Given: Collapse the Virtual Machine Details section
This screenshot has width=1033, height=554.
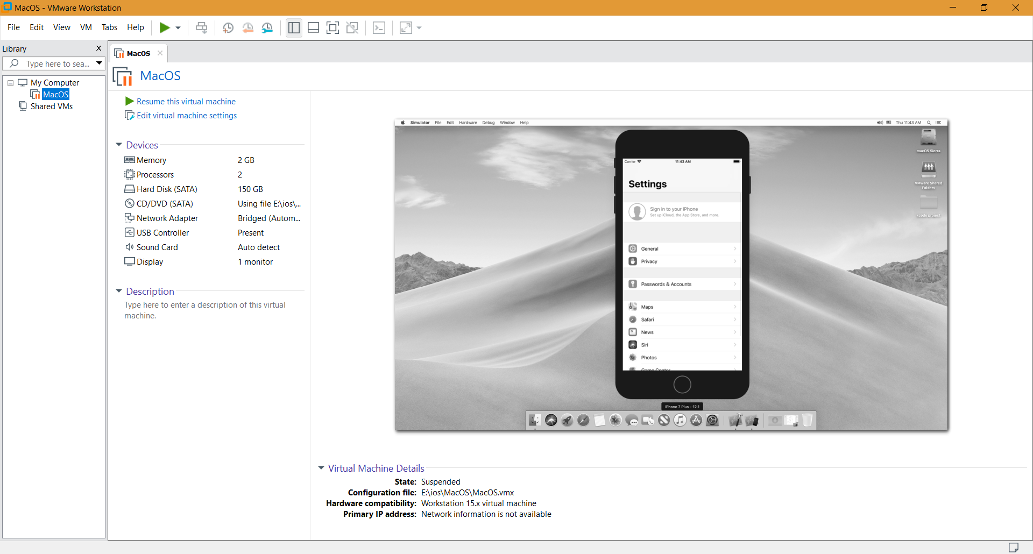Looking at the screenshot, I should [321, 468].
